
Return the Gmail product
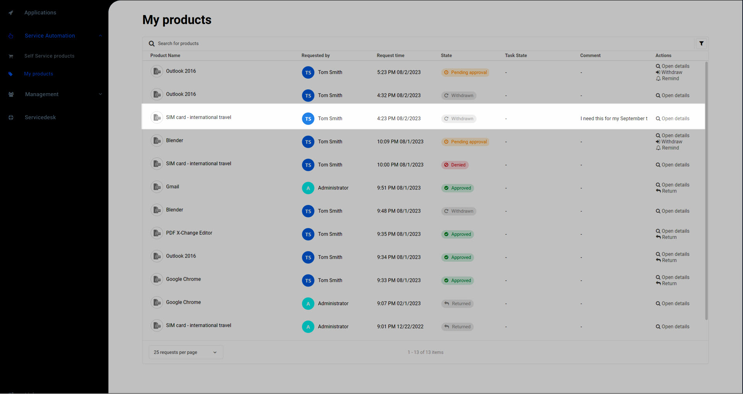666,191
